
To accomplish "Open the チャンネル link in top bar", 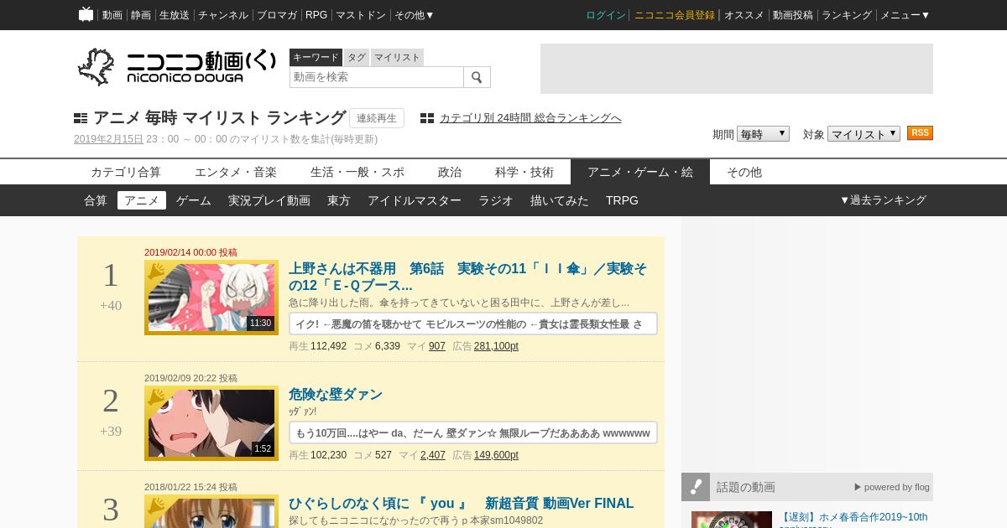I will pyautogui.click(x=223, y=15).
